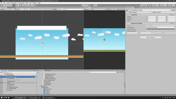Click the Project search-by-type icon
Viewport: 176px width, 99px height.
click(118, 72)
